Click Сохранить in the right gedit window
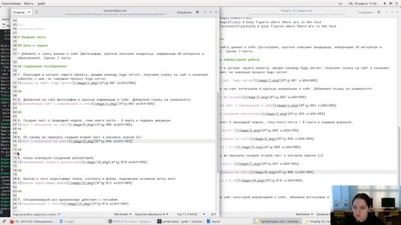 coord(365,12)
